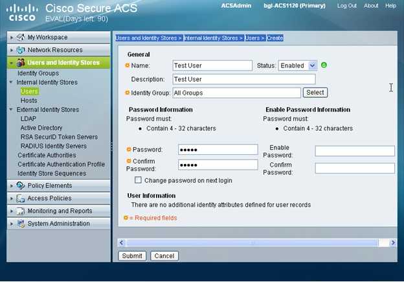Click the Identity Group input field
Screen dimensions: 404x282
click(236, 93)
